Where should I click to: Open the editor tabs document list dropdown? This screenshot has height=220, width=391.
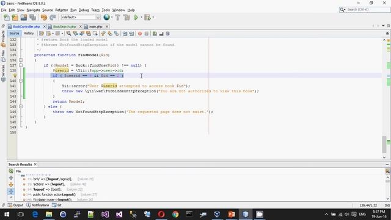tap(383, 26)
